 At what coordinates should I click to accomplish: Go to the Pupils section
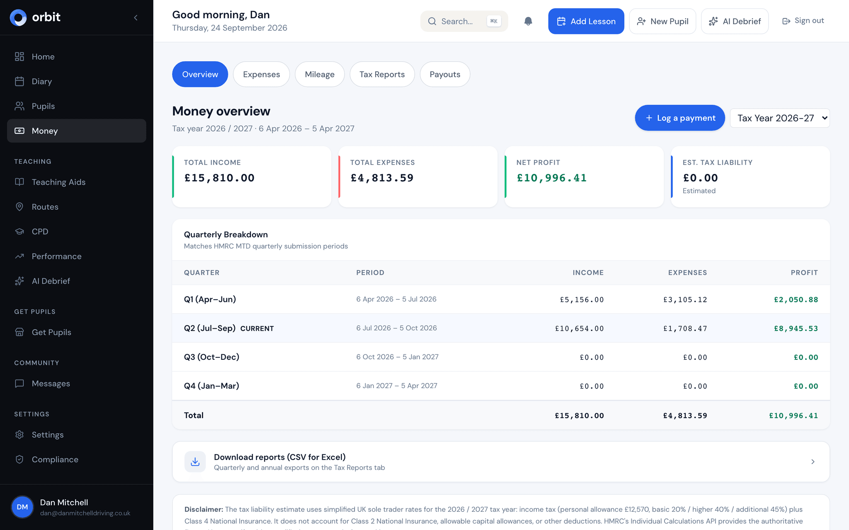coord(77,106)
